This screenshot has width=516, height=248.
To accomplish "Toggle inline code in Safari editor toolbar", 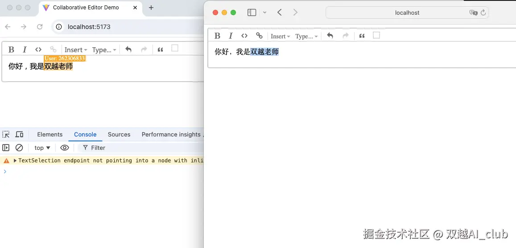I will click(244, 36).
